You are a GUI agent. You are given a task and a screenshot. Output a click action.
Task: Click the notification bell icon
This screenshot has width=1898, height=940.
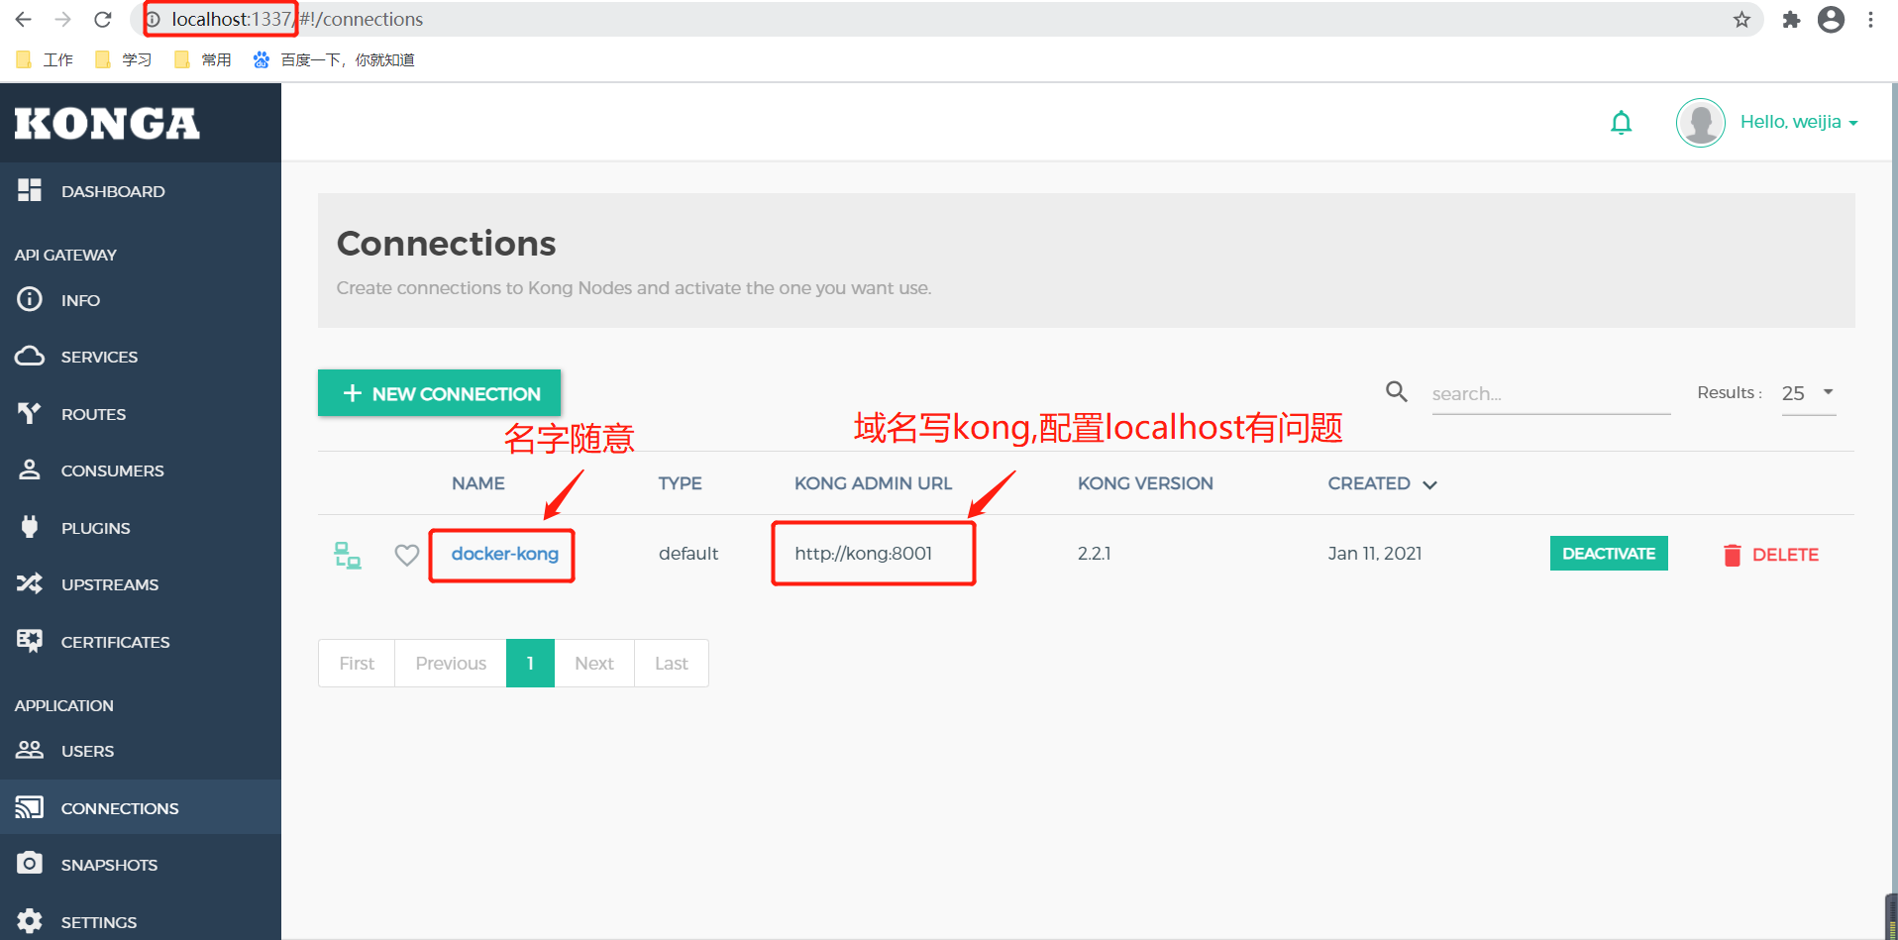1622,122
